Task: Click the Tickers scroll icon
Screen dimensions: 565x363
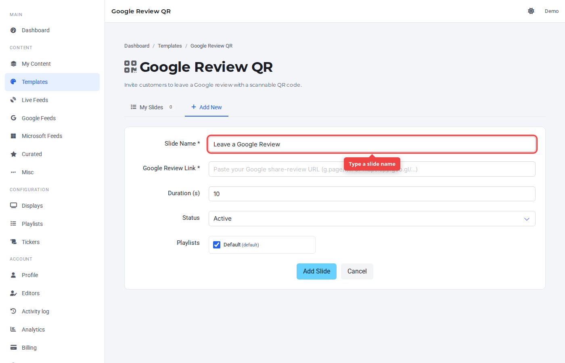Action: 13,242
